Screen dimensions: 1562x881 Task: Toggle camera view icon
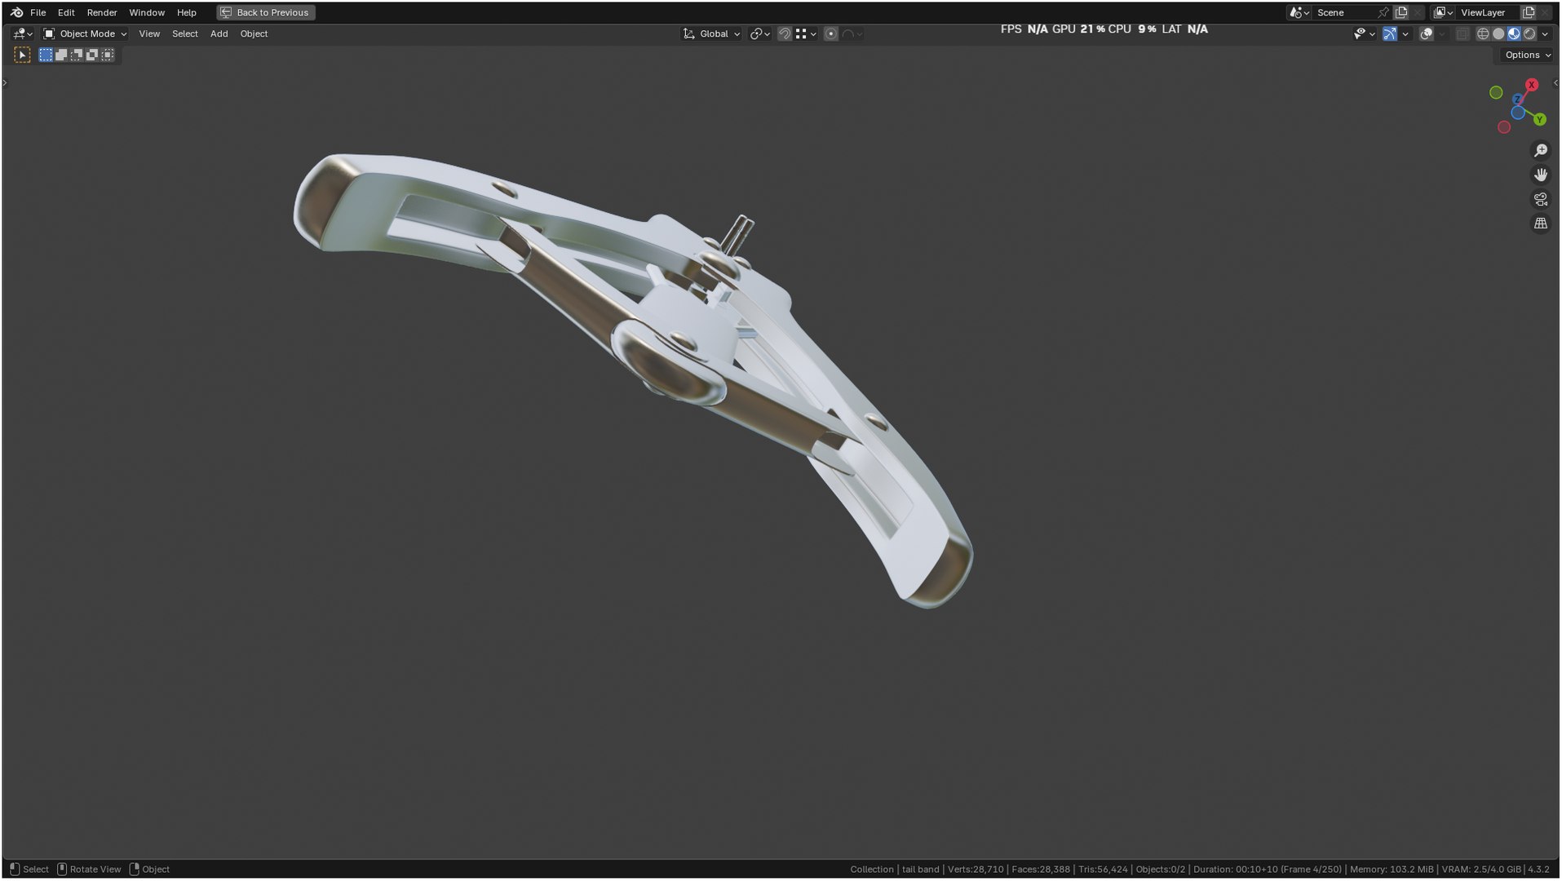1540,199
